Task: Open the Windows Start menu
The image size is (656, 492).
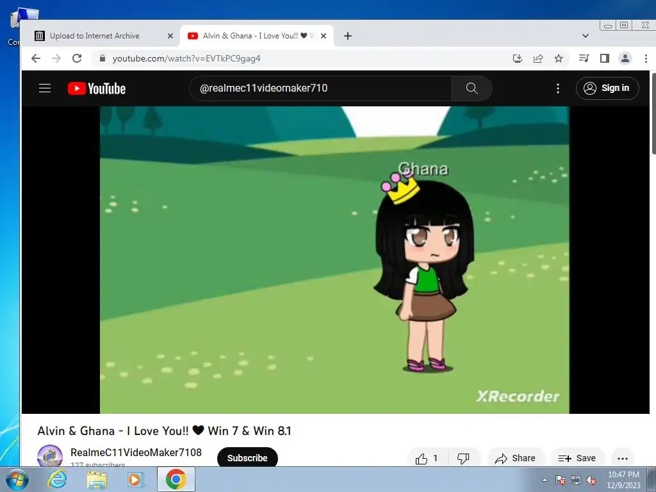Action: (16, 479)
